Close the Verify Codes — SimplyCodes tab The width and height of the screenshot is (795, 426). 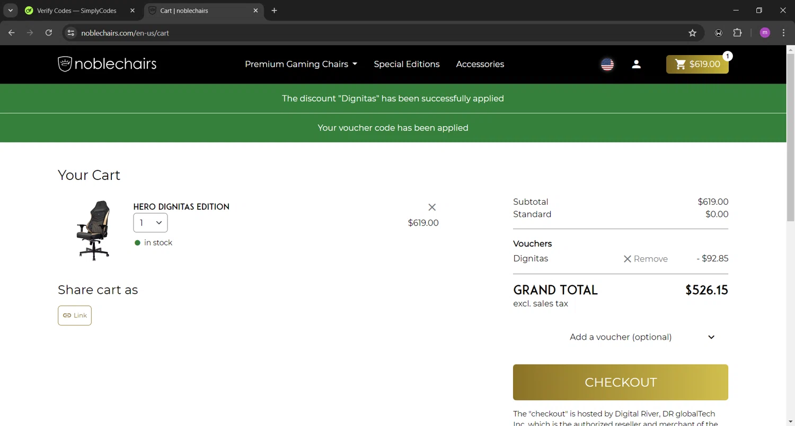click(132, 11)
